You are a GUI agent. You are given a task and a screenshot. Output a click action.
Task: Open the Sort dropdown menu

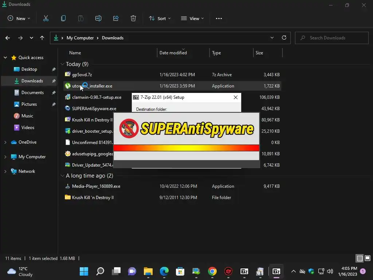(x=160, y=18)
